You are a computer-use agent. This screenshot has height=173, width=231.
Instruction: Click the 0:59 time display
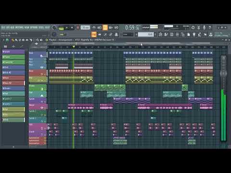[x=132, y=28]
